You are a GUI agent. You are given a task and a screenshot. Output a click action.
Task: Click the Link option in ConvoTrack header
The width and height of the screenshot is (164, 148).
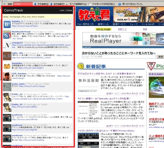coord(62,11)
